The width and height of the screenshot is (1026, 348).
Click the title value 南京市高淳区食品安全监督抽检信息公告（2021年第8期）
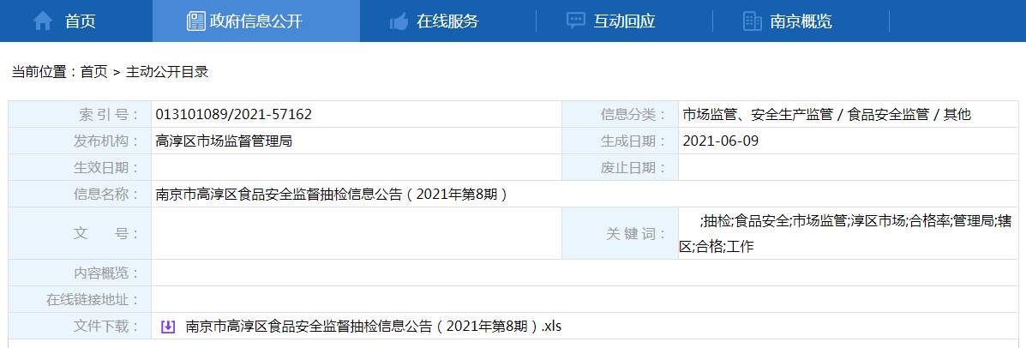[x=332, y=195]
